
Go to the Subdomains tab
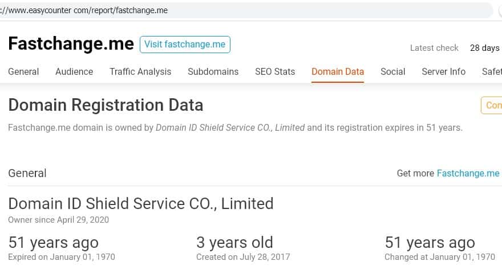tap(213, 71)
